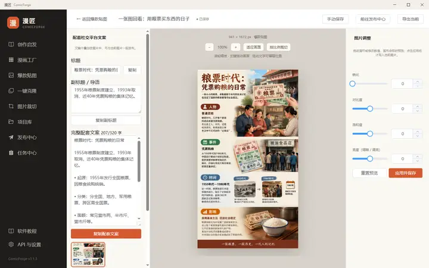429x268 pixels.
Task: Click the 亮度 numeric value field
Action: pyautogui.click(x=402, y=158)
